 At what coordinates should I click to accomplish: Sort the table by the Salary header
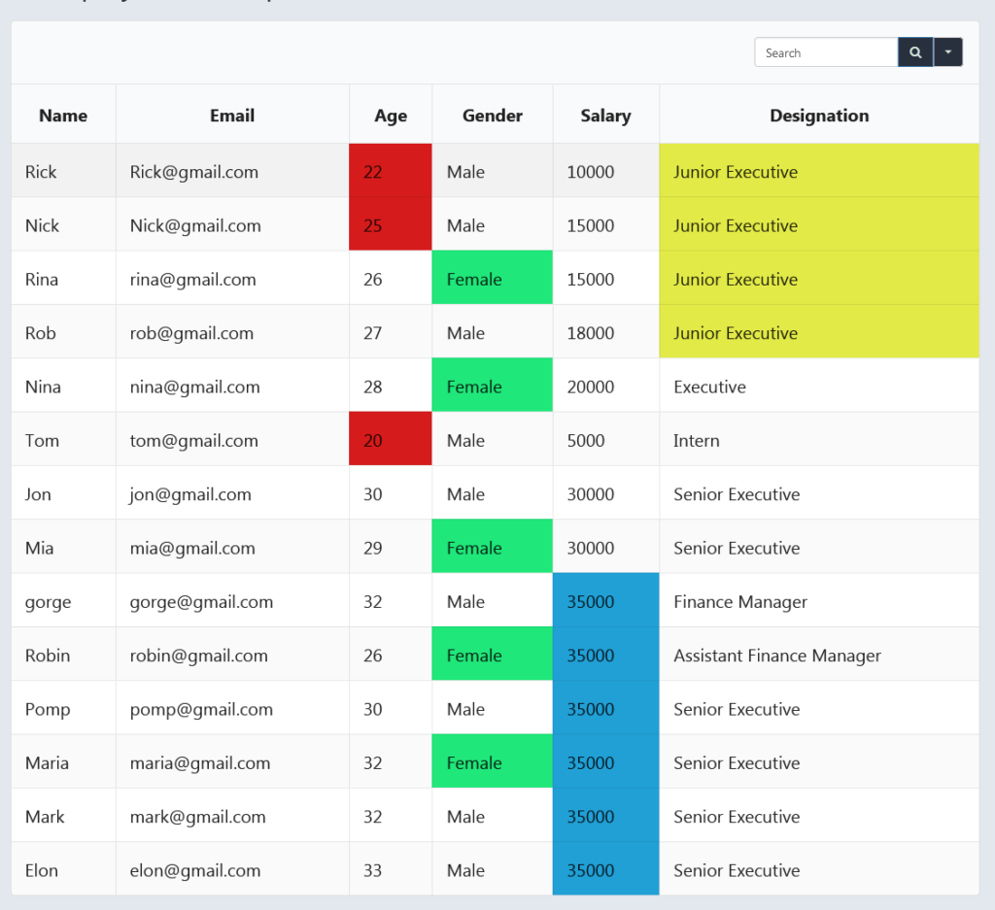click(605, 115)
